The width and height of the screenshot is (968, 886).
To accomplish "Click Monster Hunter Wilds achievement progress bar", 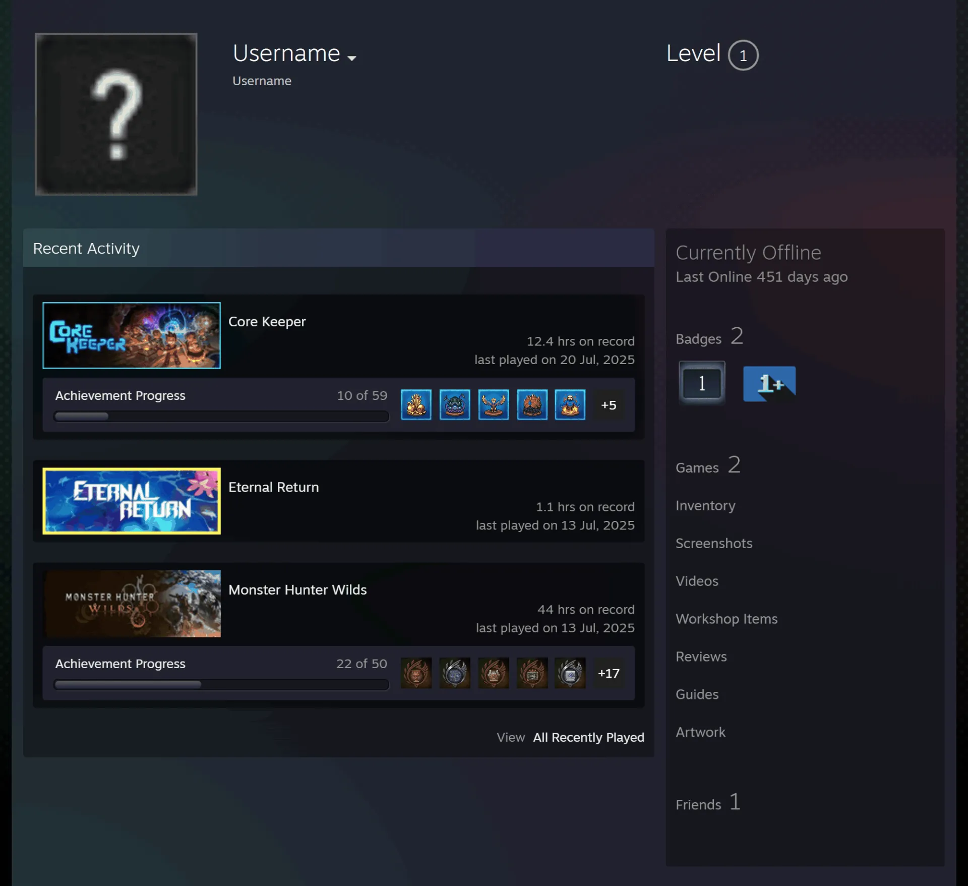I will point(221,685).
